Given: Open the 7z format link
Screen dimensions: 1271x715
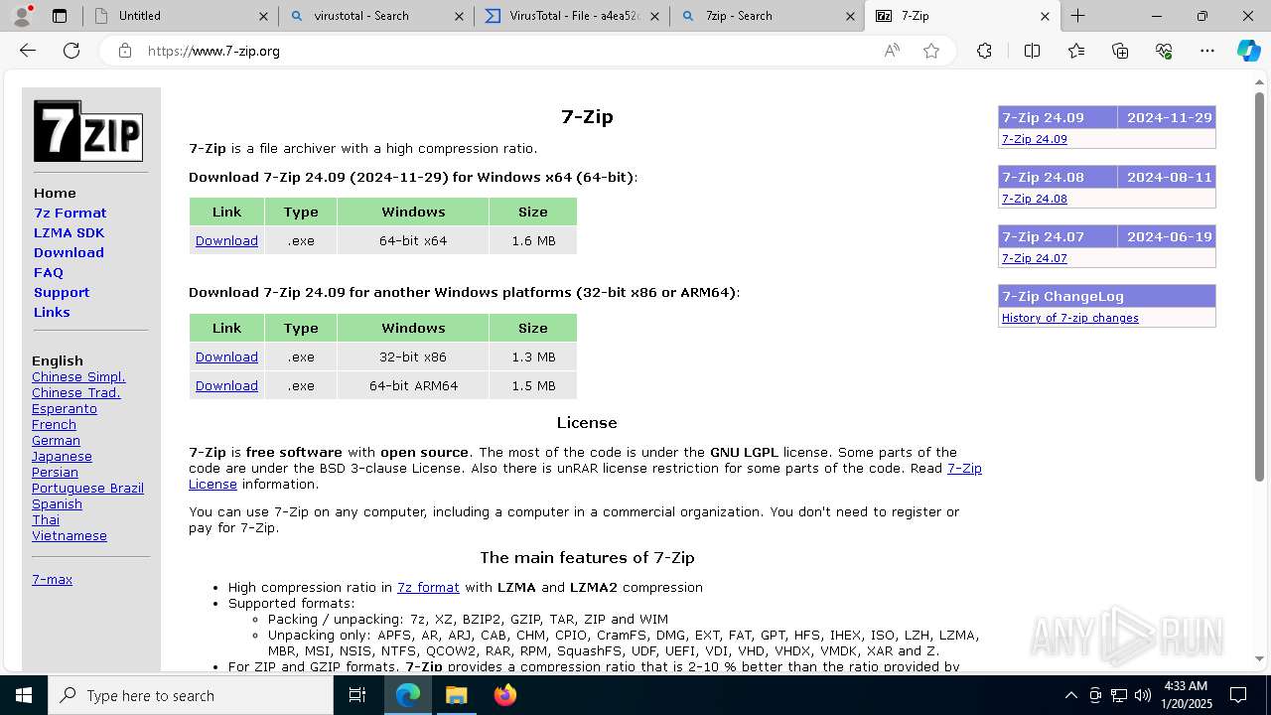Looking at the screenshot, I should click(x=428, y=587).
